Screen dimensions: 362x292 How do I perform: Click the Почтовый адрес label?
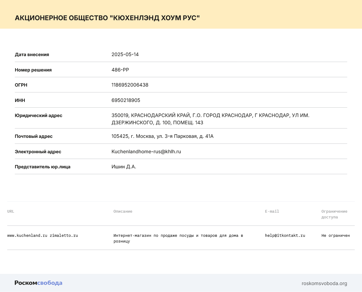tap(34, 136)
